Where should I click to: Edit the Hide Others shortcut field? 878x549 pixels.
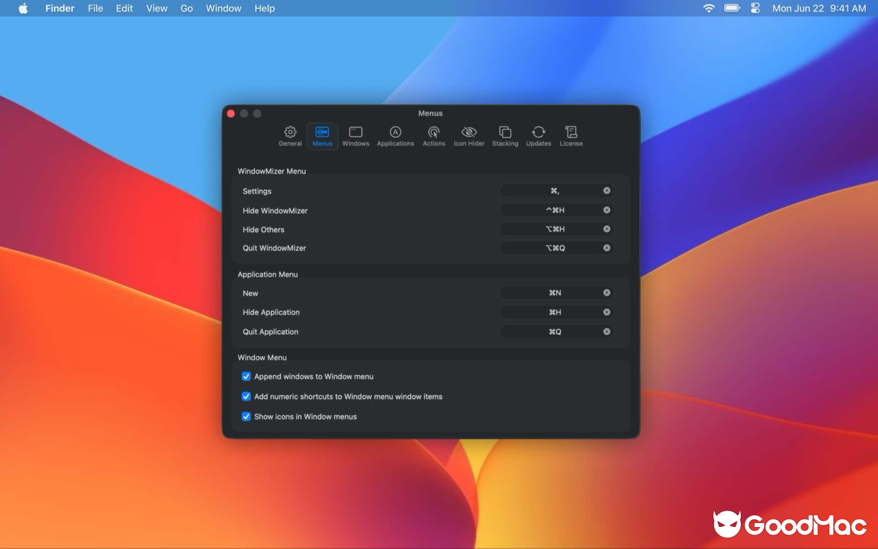pos(556,229)
